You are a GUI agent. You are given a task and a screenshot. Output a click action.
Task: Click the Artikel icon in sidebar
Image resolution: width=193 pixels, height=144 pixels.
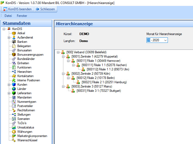[14, 33]
